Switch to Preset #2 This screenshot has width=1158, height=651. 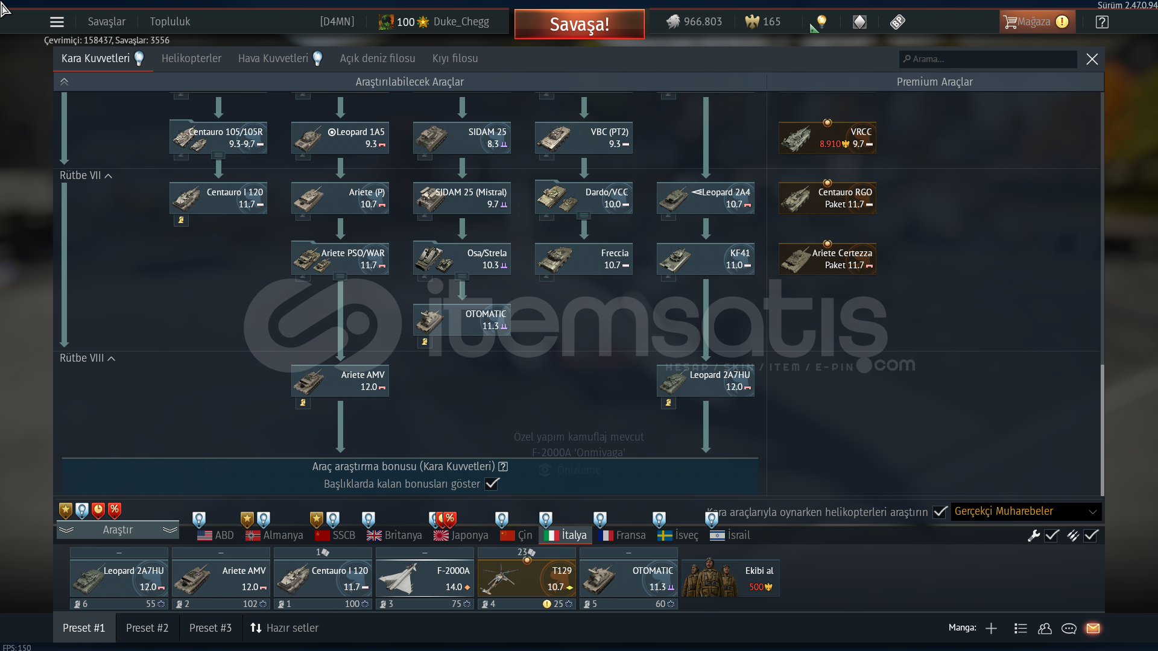click(147, 628)
